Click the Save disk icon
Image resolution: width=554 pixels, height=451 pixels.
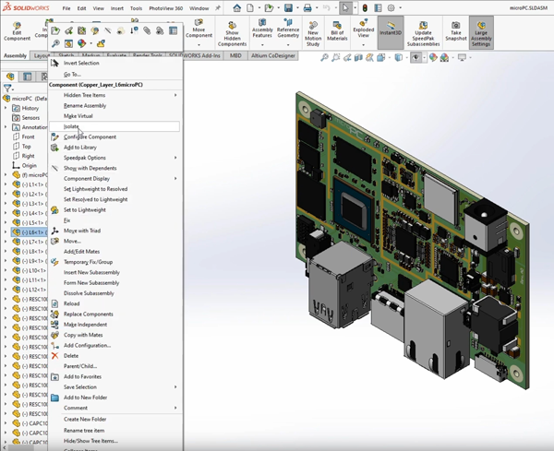point(286,7)
